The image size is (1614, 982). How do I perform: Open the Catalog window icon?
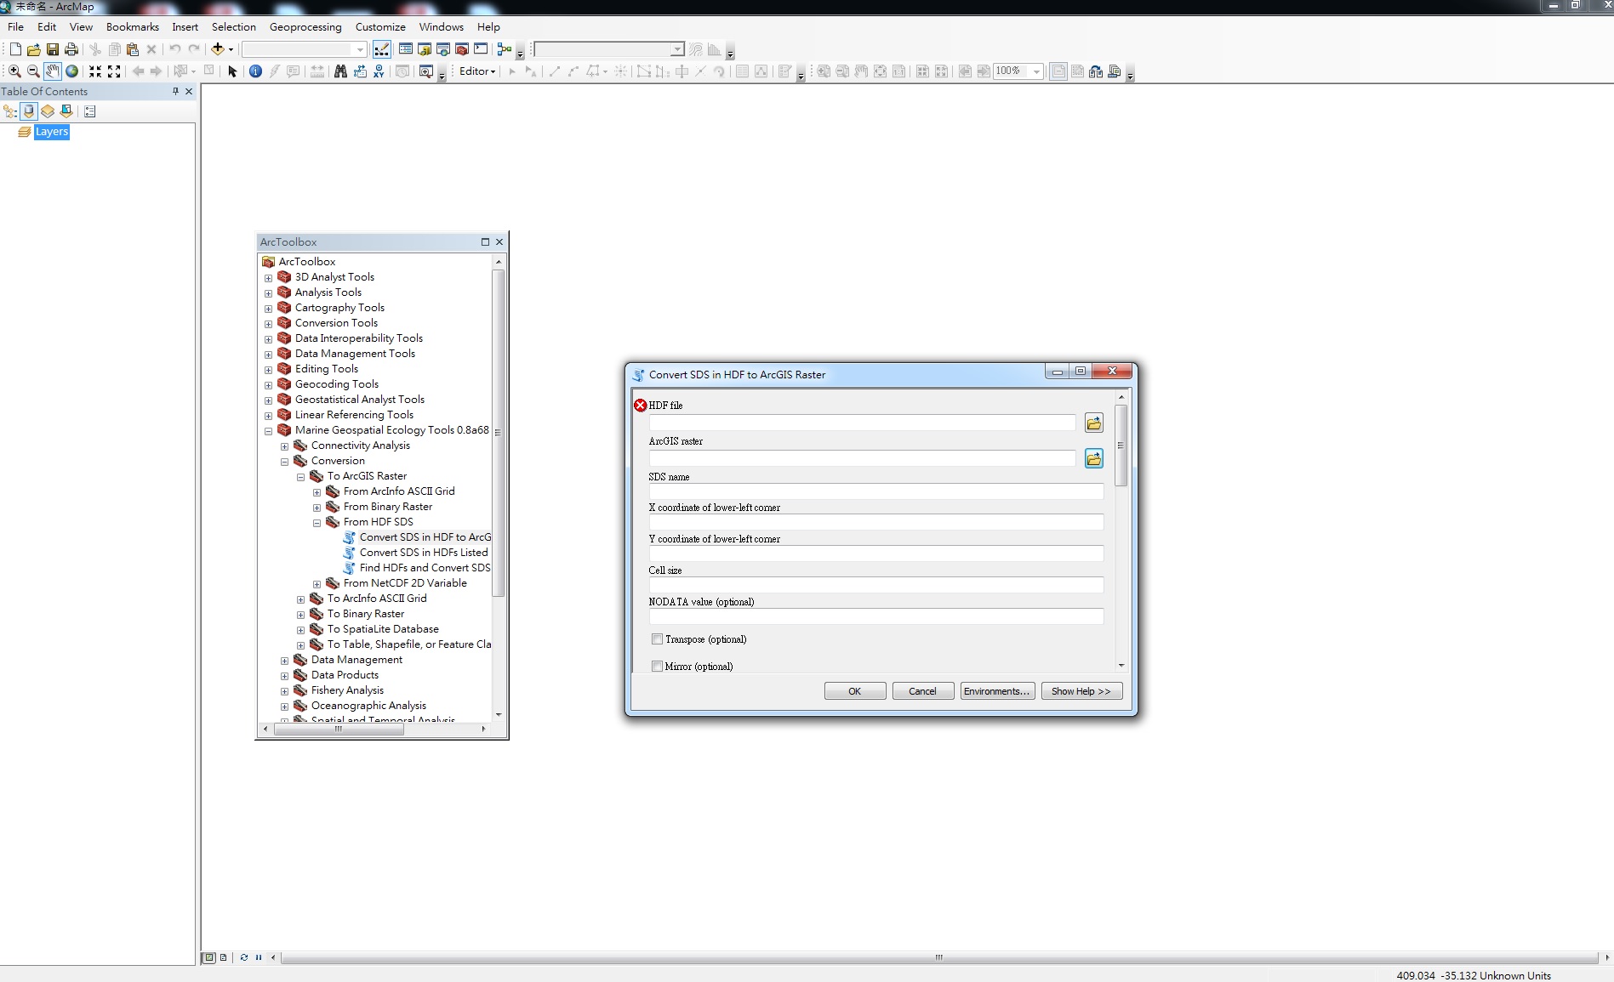tap(425, 49)
